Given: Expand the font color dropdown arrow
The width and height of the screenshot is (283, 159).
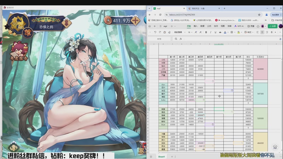Looking at the screenshot, I should [x=228, y=32].
